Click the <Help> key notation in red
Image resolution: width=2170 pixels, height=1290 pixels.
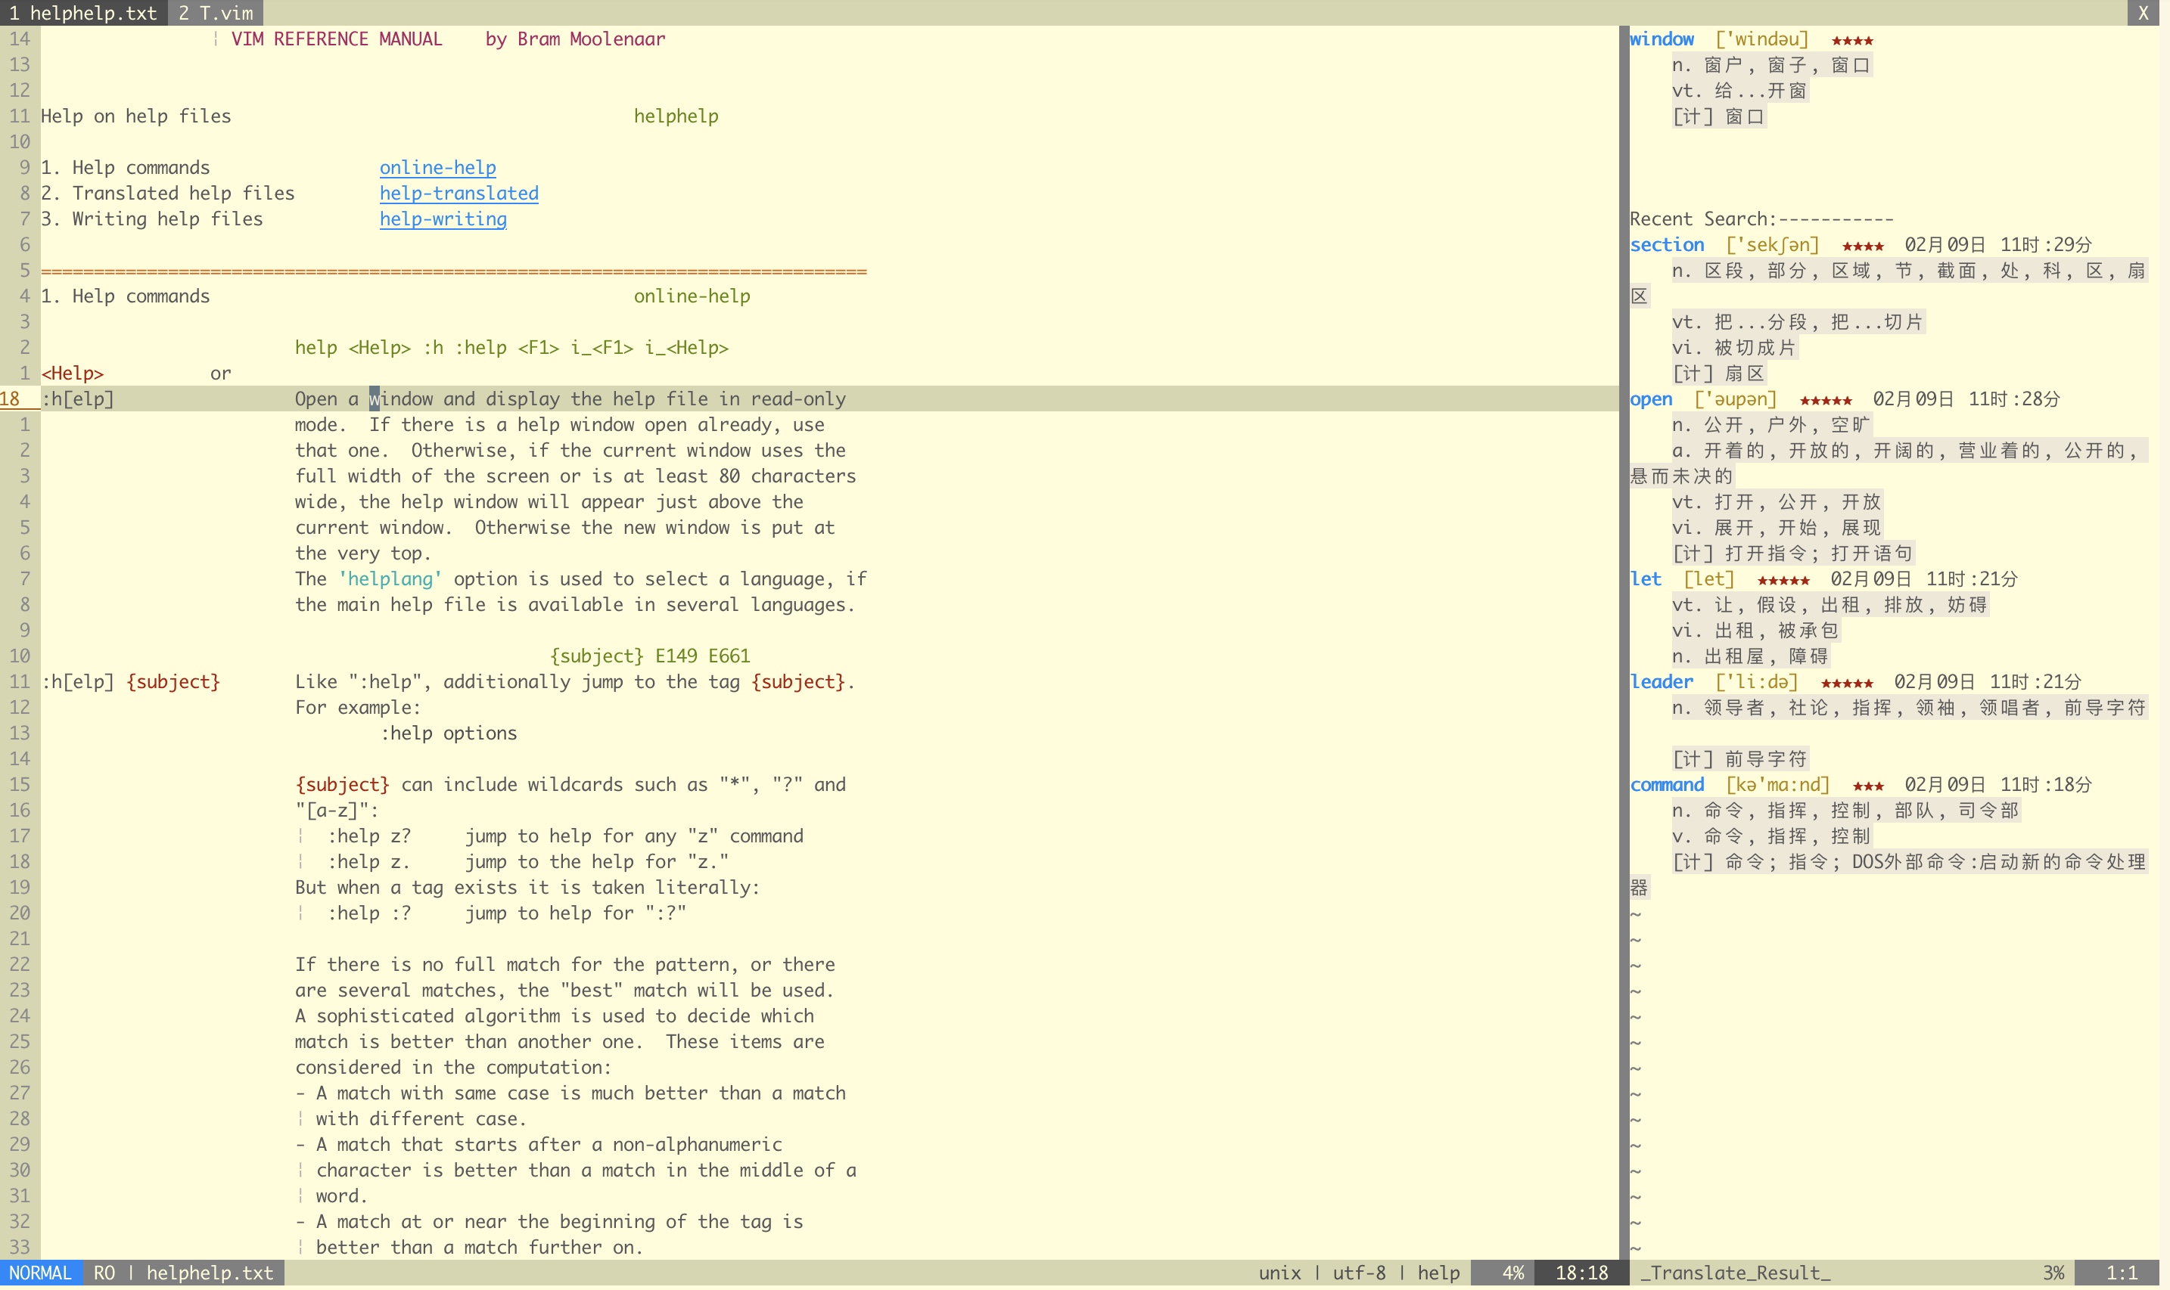click(x=72, y=373)
